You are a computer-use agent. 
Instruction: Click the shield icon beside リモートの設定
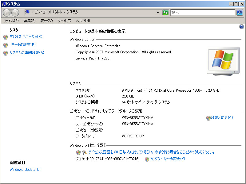6,45
